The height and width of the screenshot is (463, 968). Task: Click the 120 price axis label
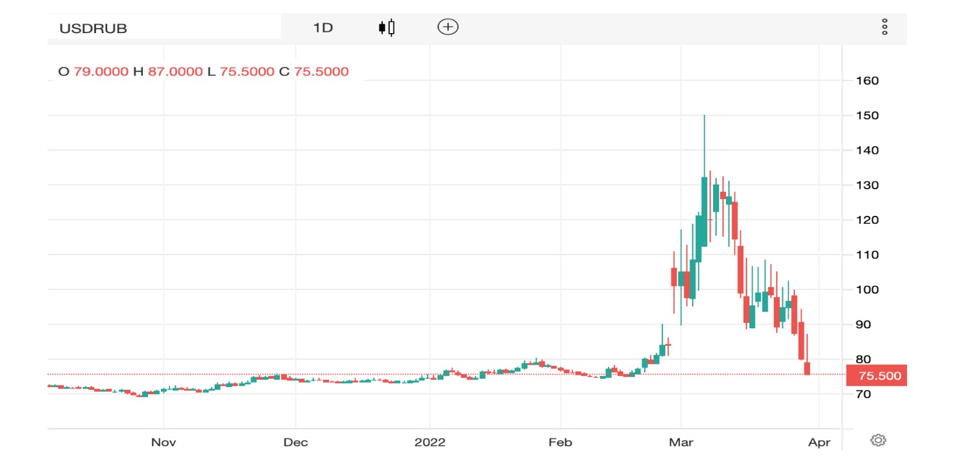tap(868, 220)
